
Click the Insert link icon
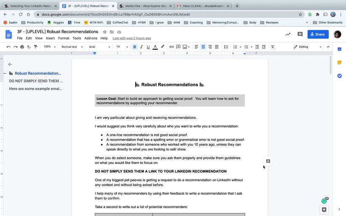point(171,47)
